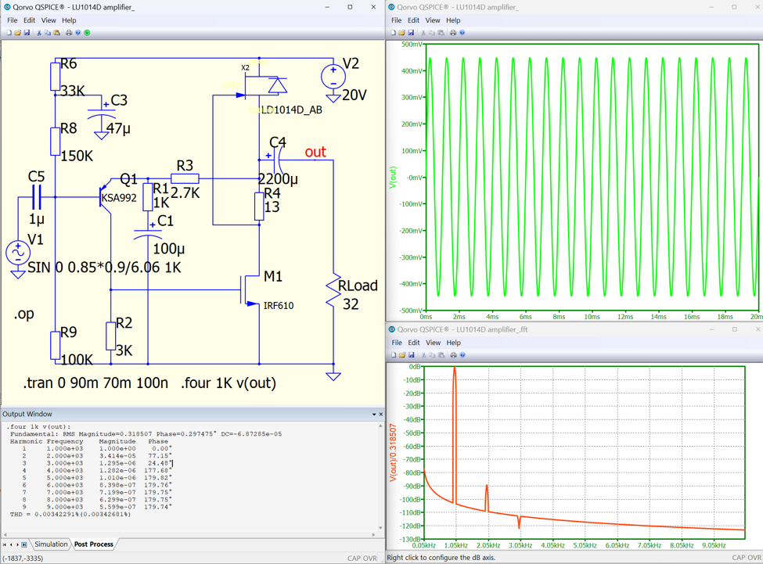Switch to the Simulation tab
This screenshot has width=763, height=564.
pos(51,544)
